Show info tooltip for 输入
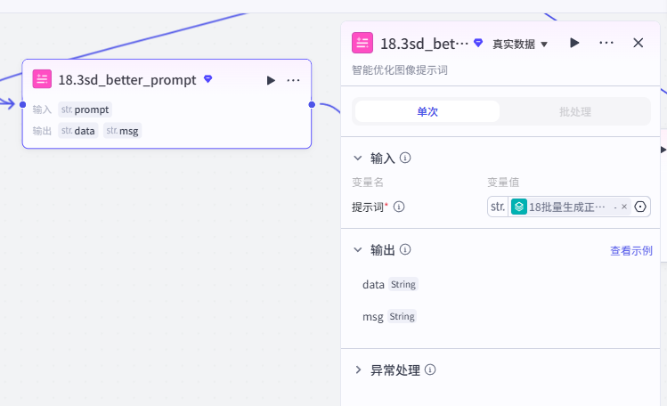The height and width of the screenshot is (406, 667). pos(405,158)
